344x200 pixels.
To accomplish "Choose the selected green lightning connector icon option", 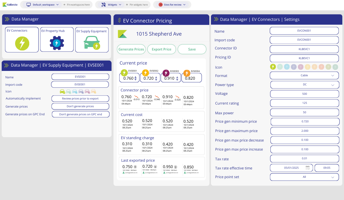I will coord(273,67).
